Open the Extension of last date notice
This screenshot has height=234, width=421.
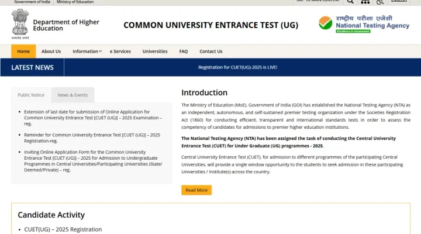pyautogui.click(x=93, y=118)
